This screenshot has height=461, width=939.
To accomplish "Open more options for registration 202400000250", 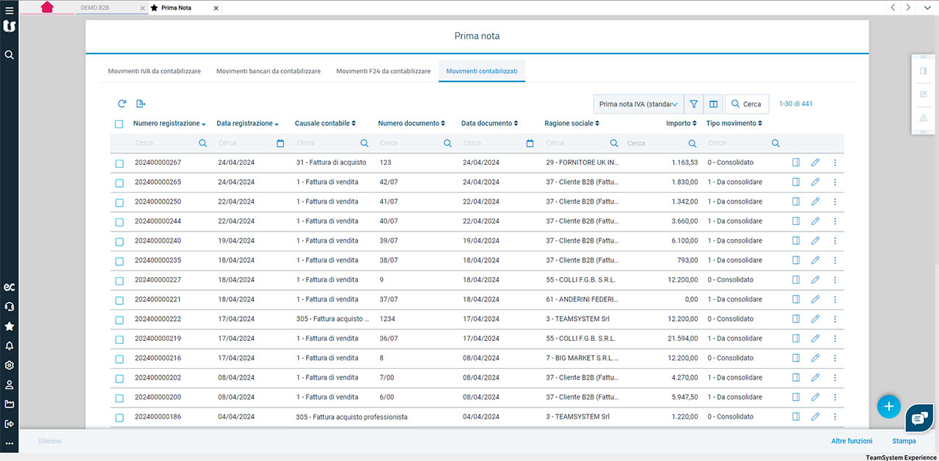I will 835,202.
